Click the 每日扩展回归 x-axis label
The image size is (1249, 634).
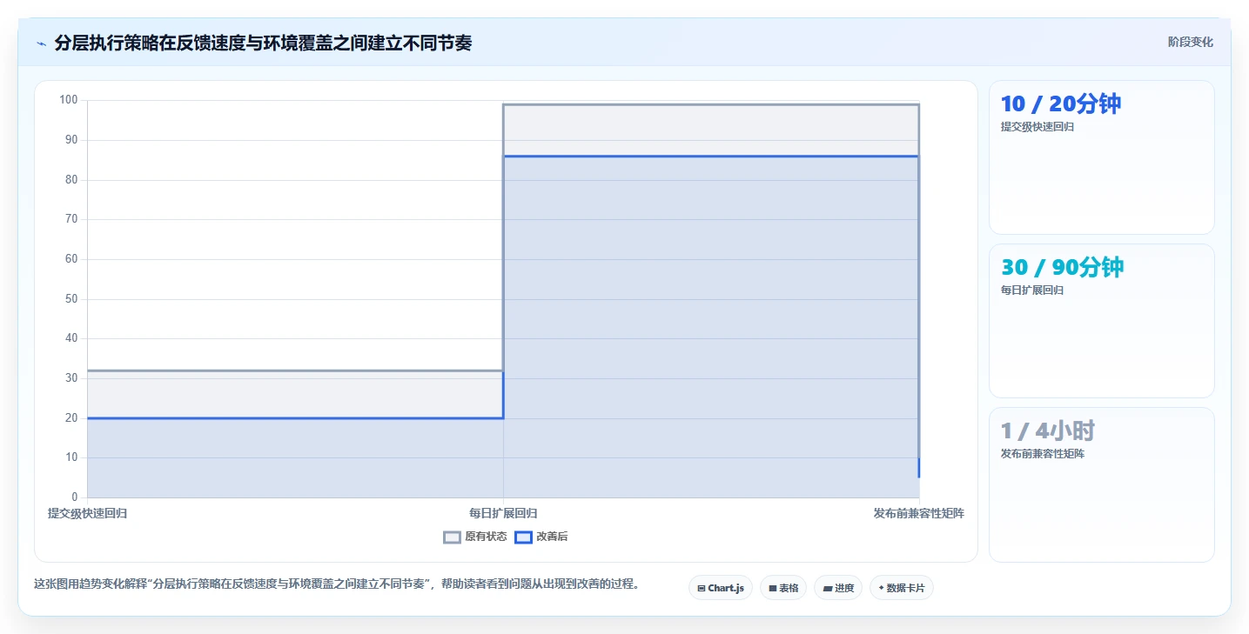(x=503, y=513)
